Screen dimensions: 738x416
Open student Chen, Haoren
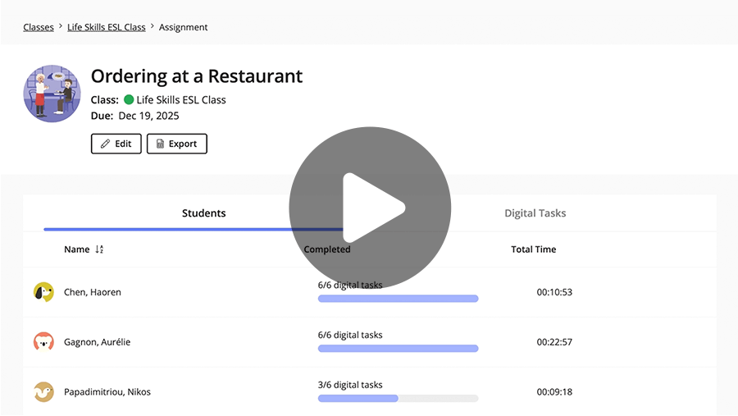(93, 292)
